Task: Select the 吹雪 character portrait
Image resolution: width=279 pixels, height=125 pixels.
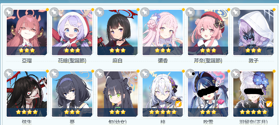Action: (x=208, y=94)
